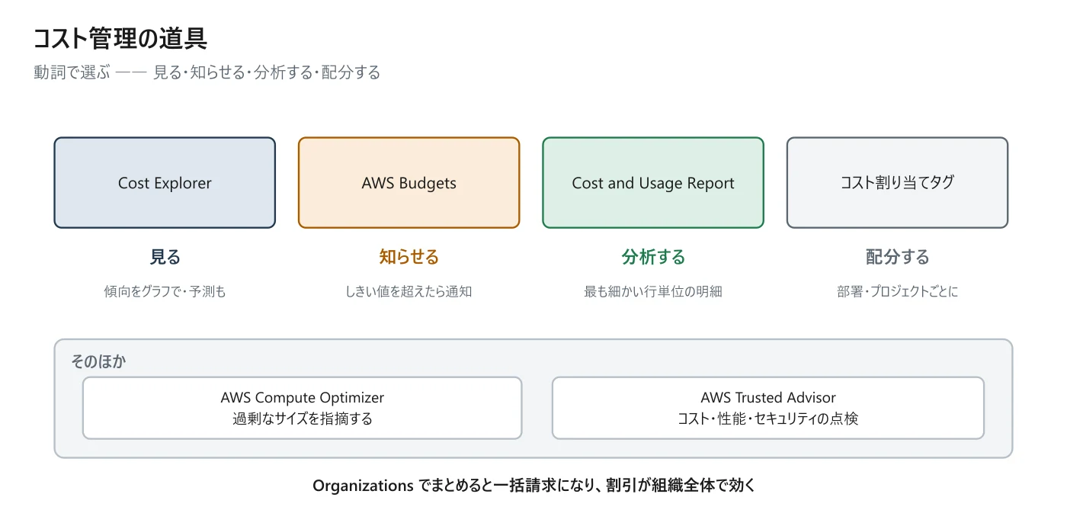Click the title コスト管理の道具
The height and width of the screenshot is (510, 1067).
point(120,38)
